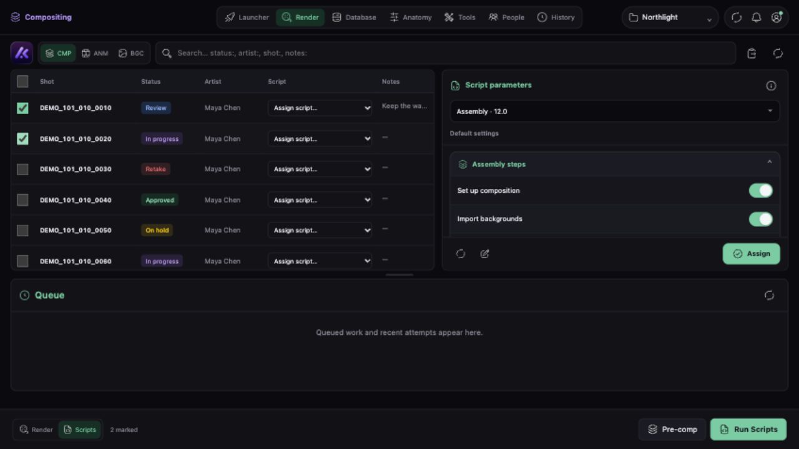Click the Run Scripts button
This screenshot has width=799, height=449.
coord(748,429)
